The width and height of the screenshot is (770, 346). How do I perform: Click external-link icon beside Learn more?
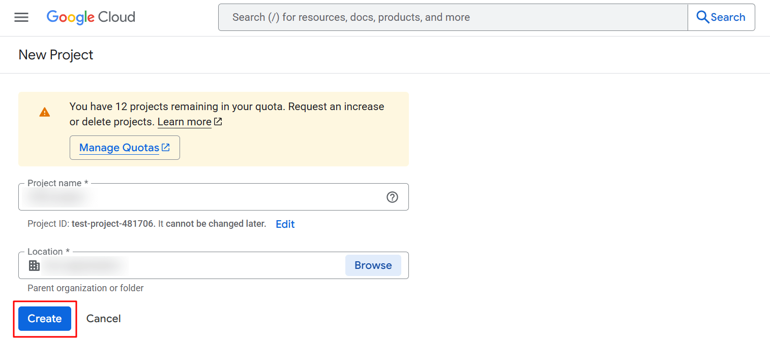[x=218, y=122]
